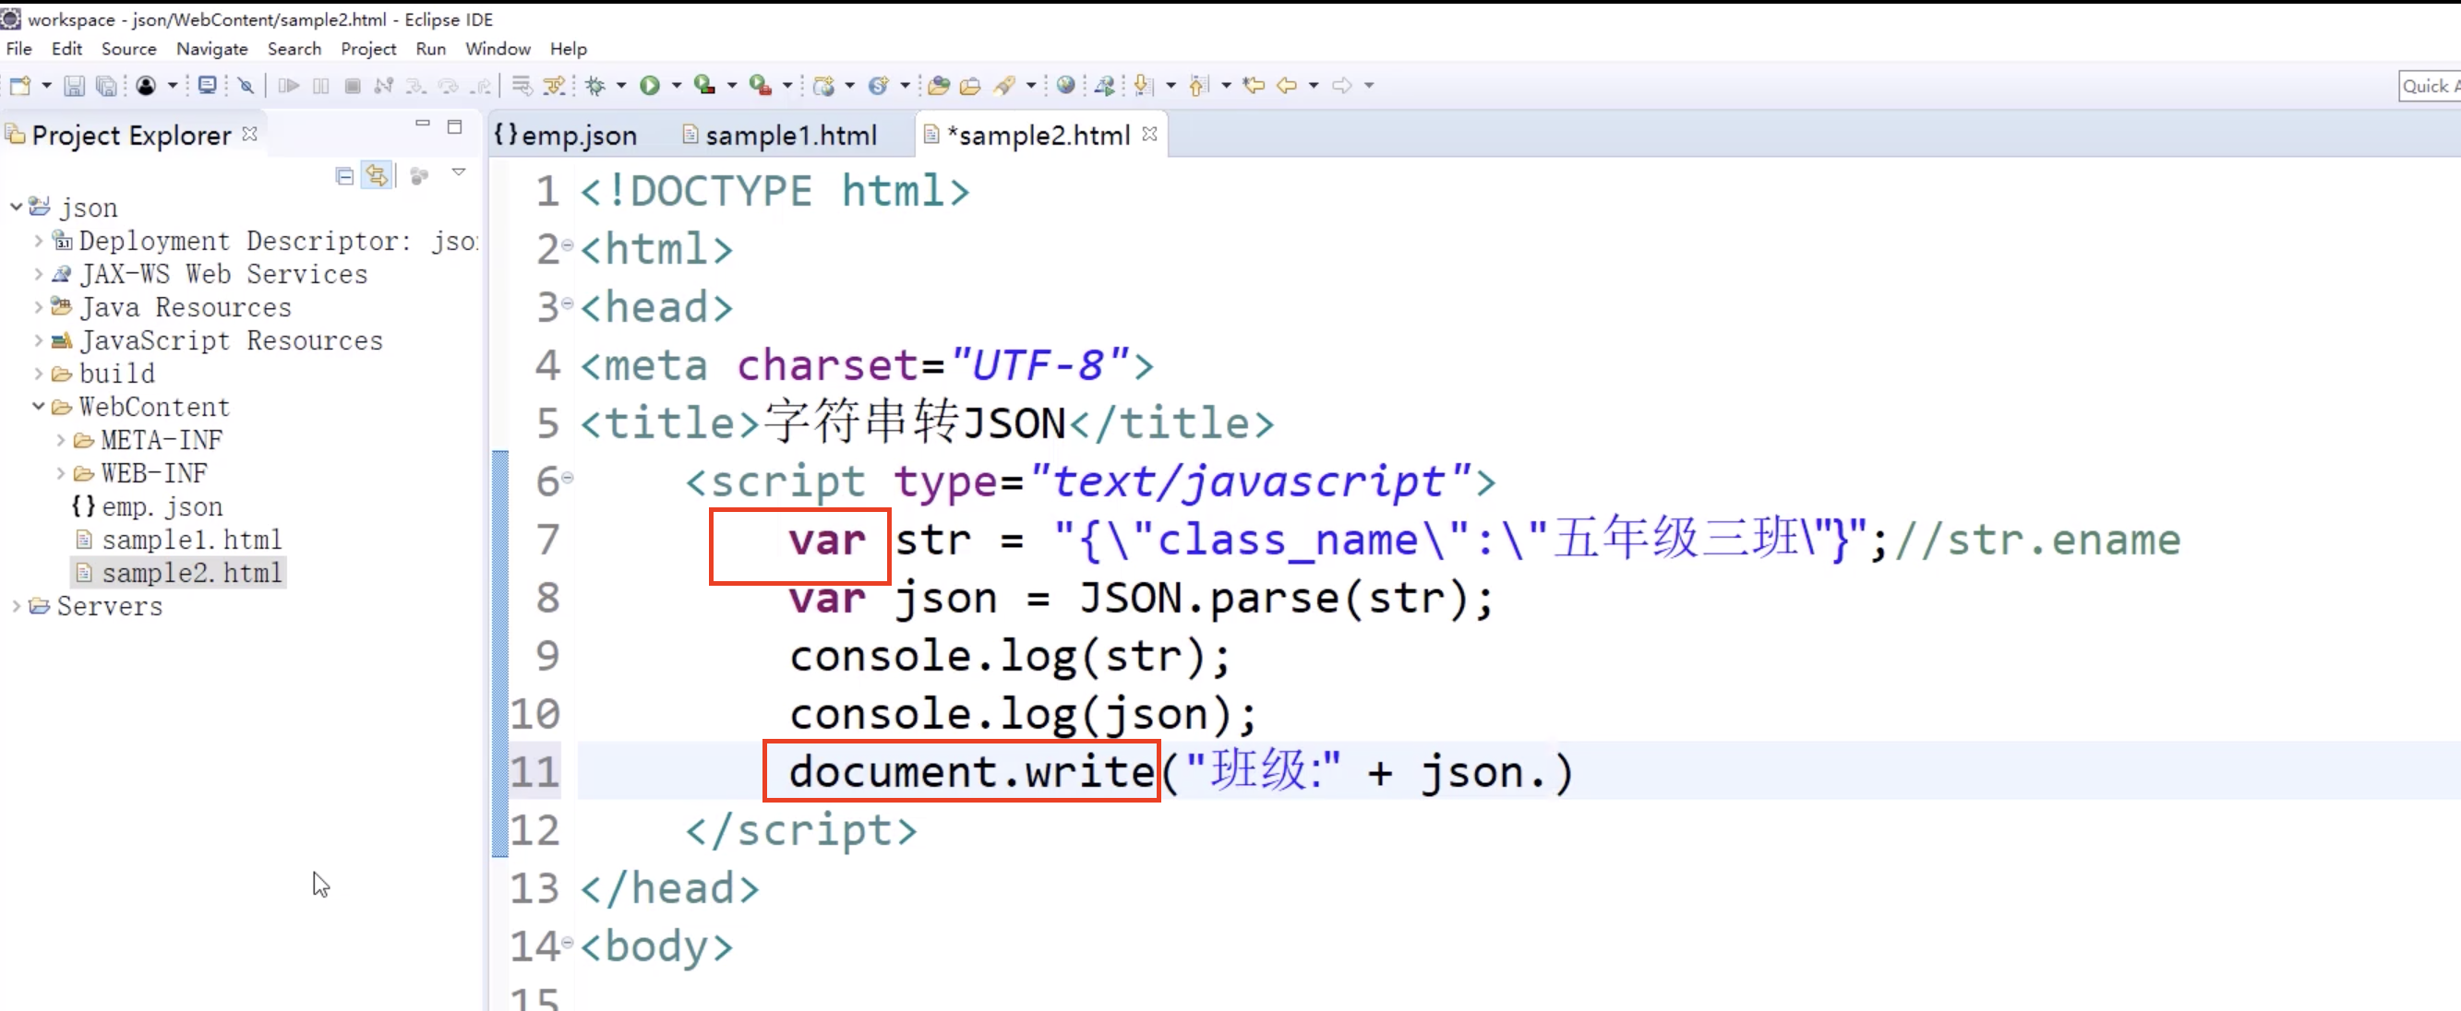Click the New file wizard icon

pyautogui.click(x=20, y=86)
